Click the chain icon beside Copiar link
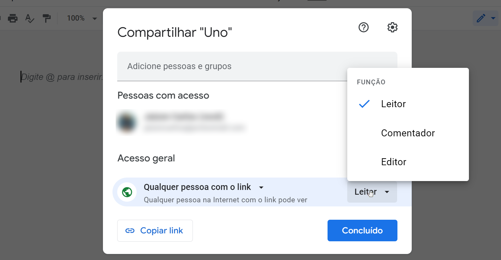Viewport: 501px width, 260px height. (130, 231)
